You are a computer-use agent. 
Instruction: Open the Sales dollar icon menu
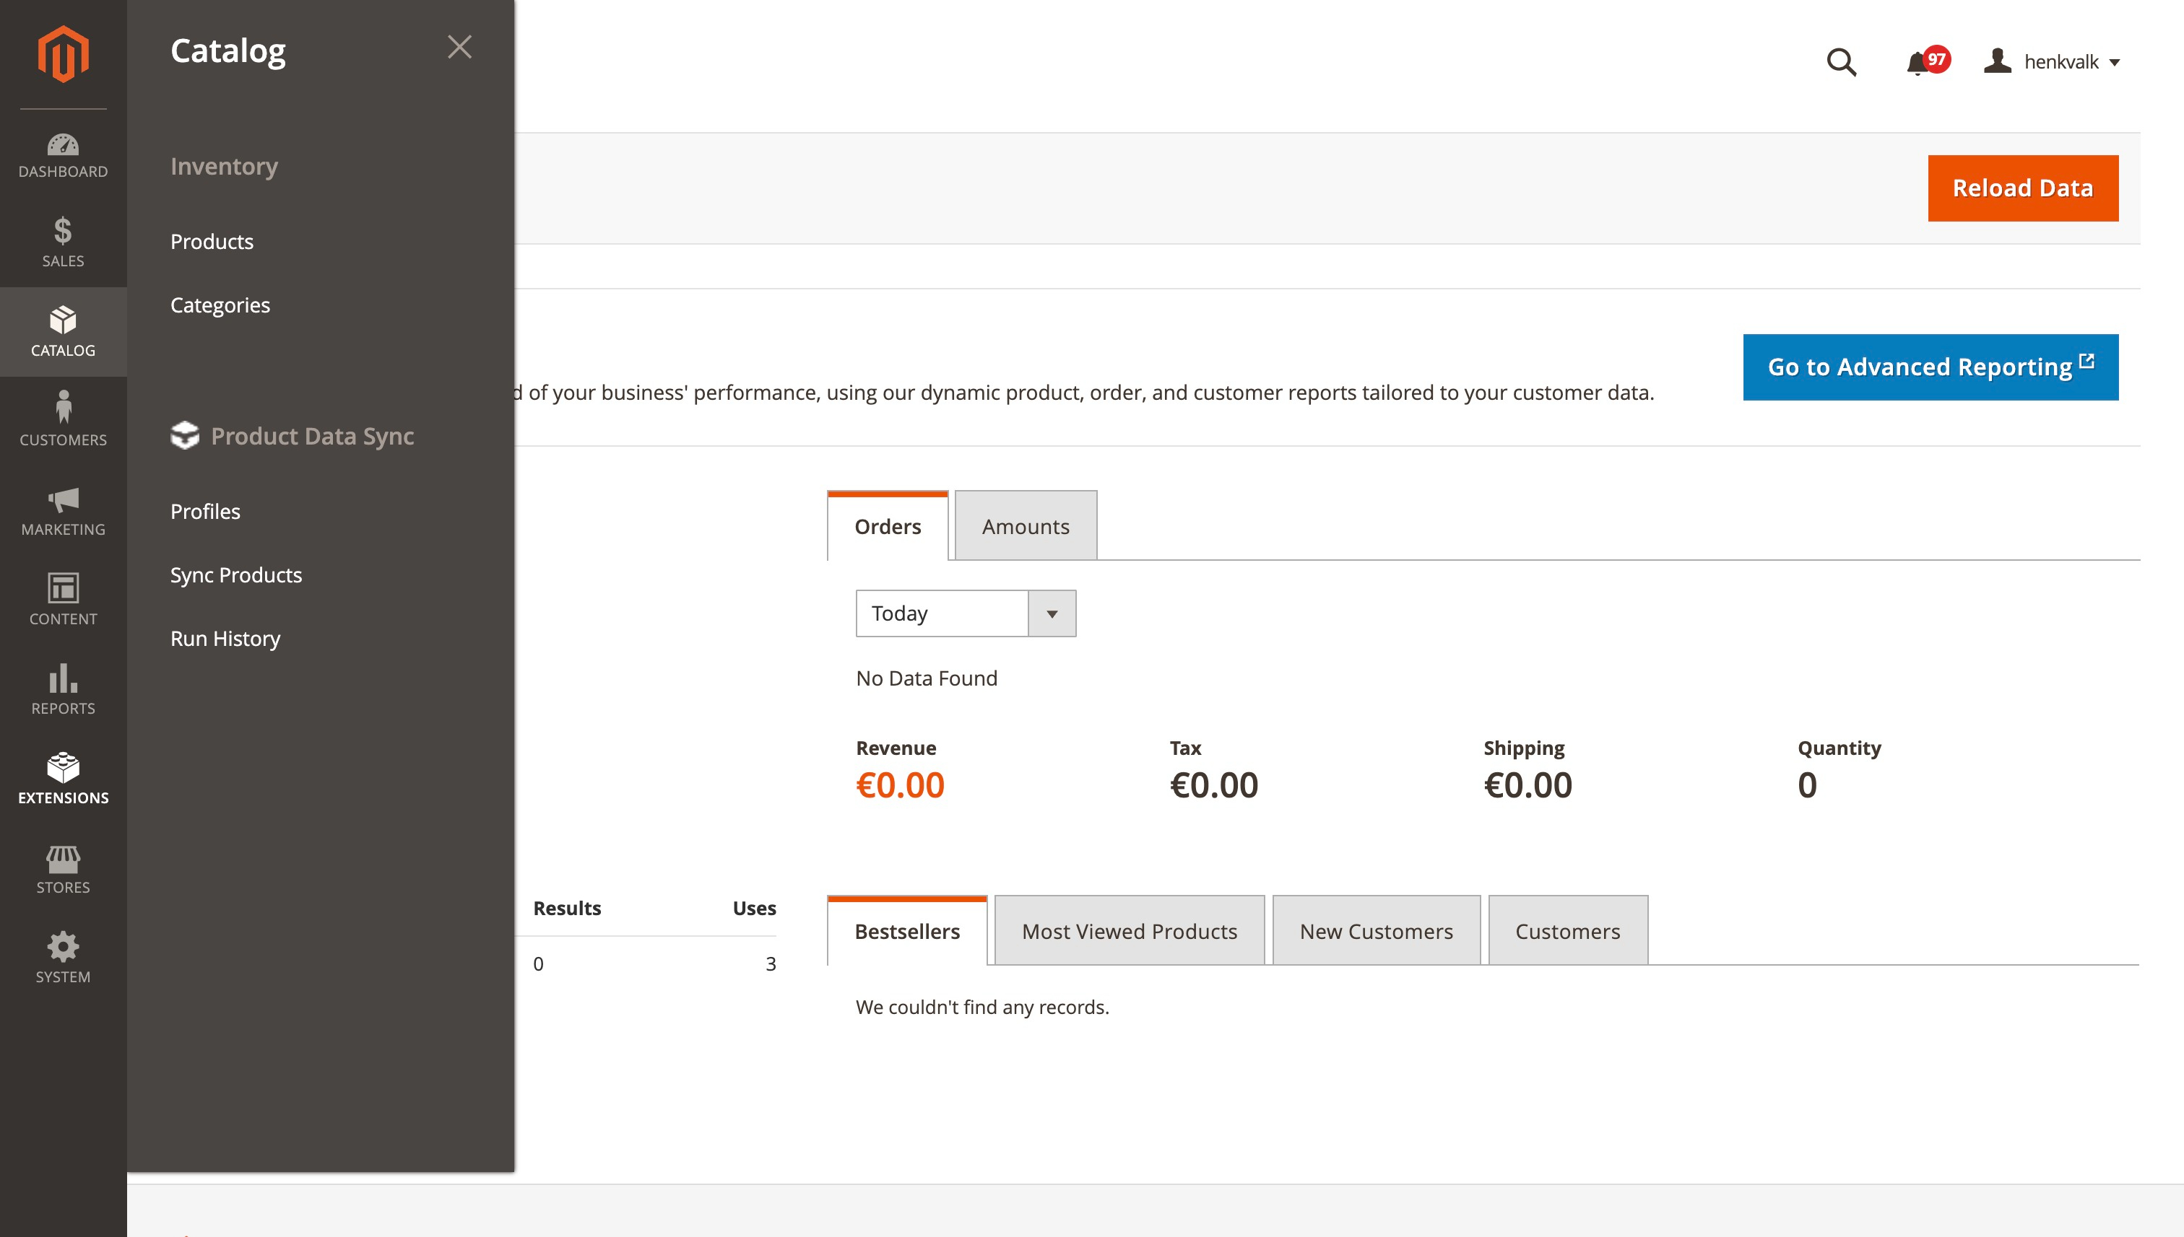(x=63, y=242)
